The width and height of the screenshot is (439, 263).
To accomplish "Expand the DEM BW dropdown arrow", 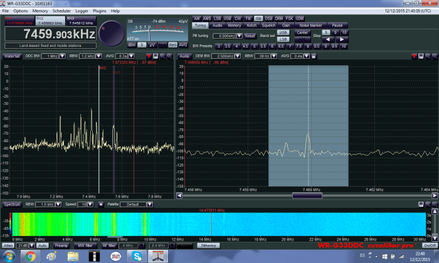I will tap(238, 56).
